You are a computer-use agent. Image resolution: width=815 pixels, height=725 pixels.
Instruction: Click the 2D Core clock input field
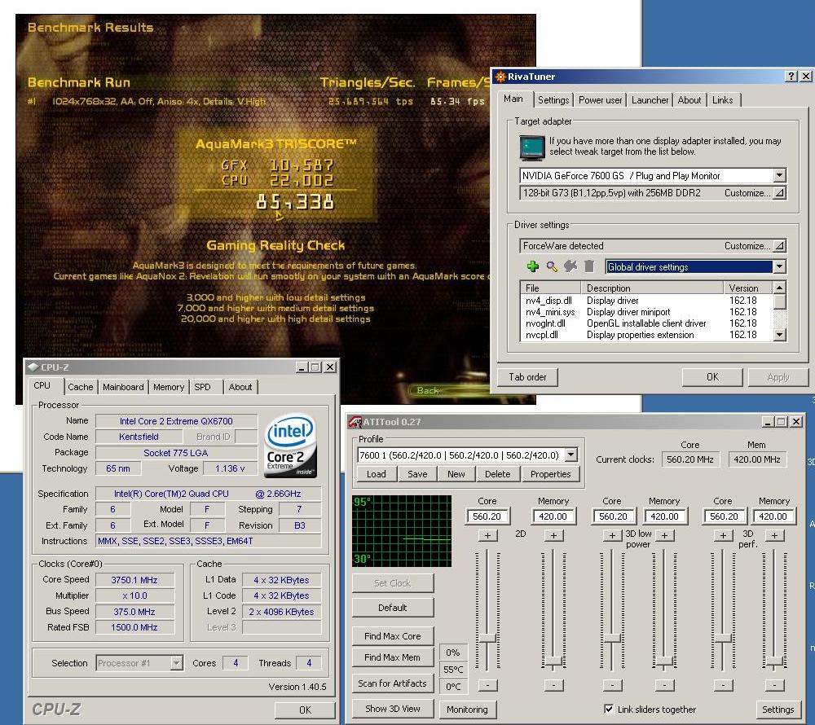487,516
